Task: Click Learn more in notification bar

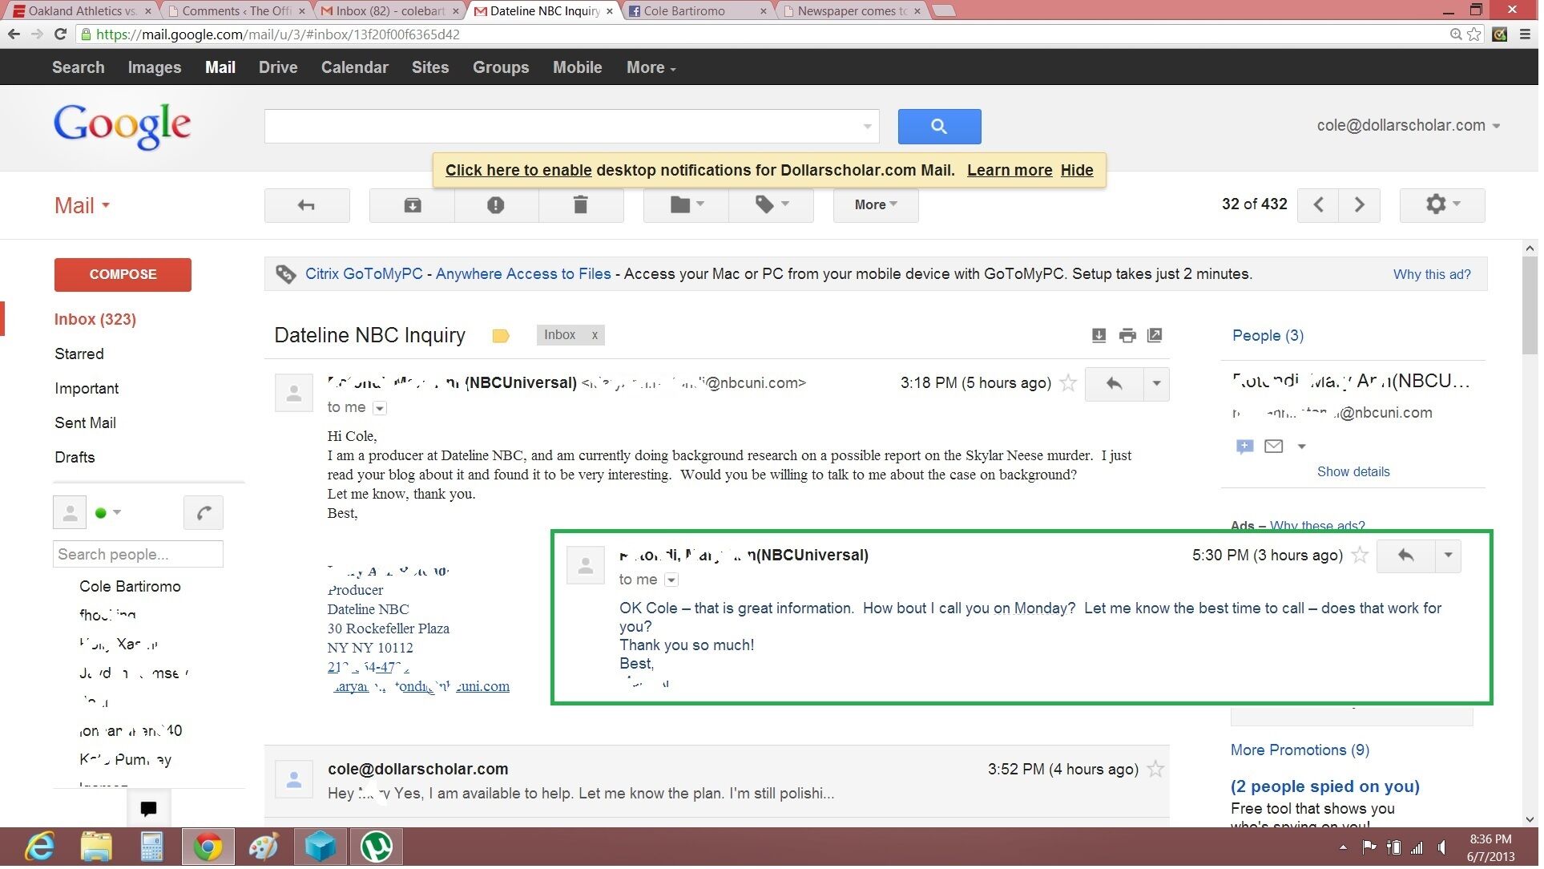Action: point(1014,171)
